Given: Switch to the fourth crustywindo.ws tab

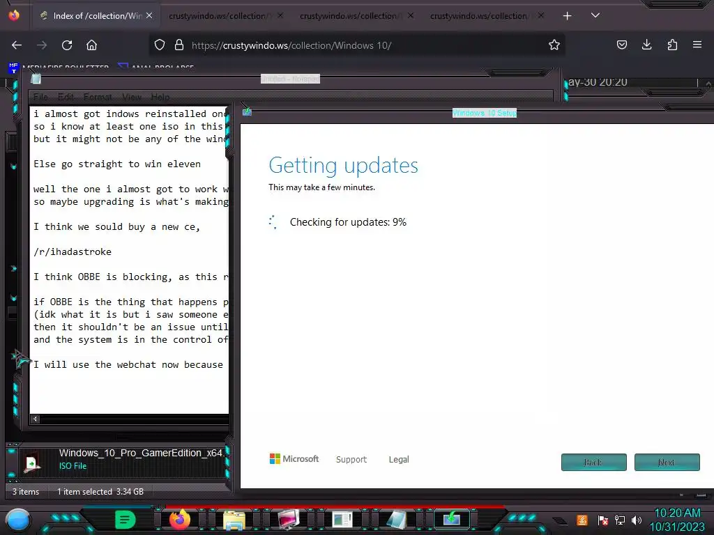Looking at the screenshot, I should point(487,16).
